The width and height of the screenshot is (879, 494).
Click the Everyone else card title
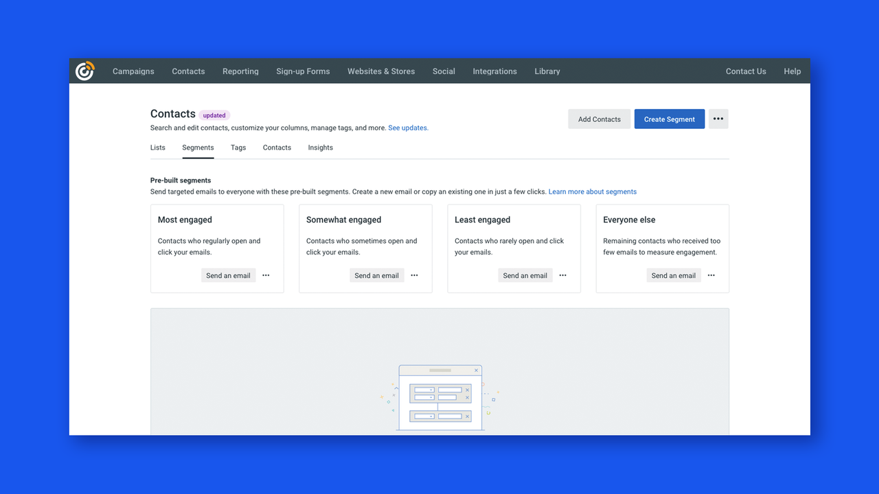coord(629,220)
